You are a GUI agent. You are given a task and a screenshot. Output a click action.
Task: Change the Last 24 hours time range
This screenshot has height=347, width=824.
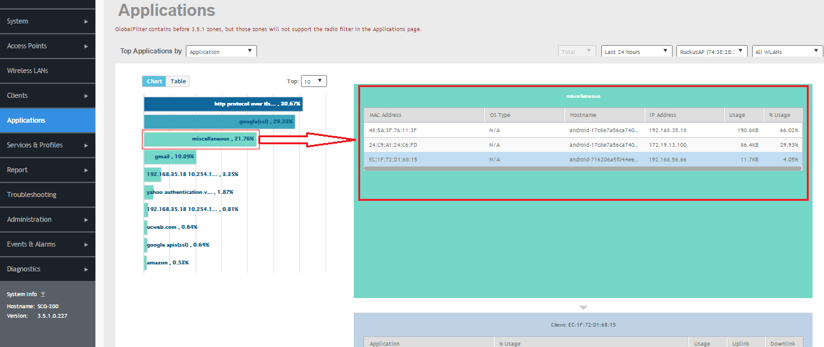point(636,51)
